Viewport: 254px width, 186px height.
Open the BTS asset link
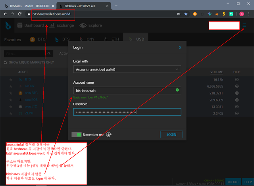point(28,79)
